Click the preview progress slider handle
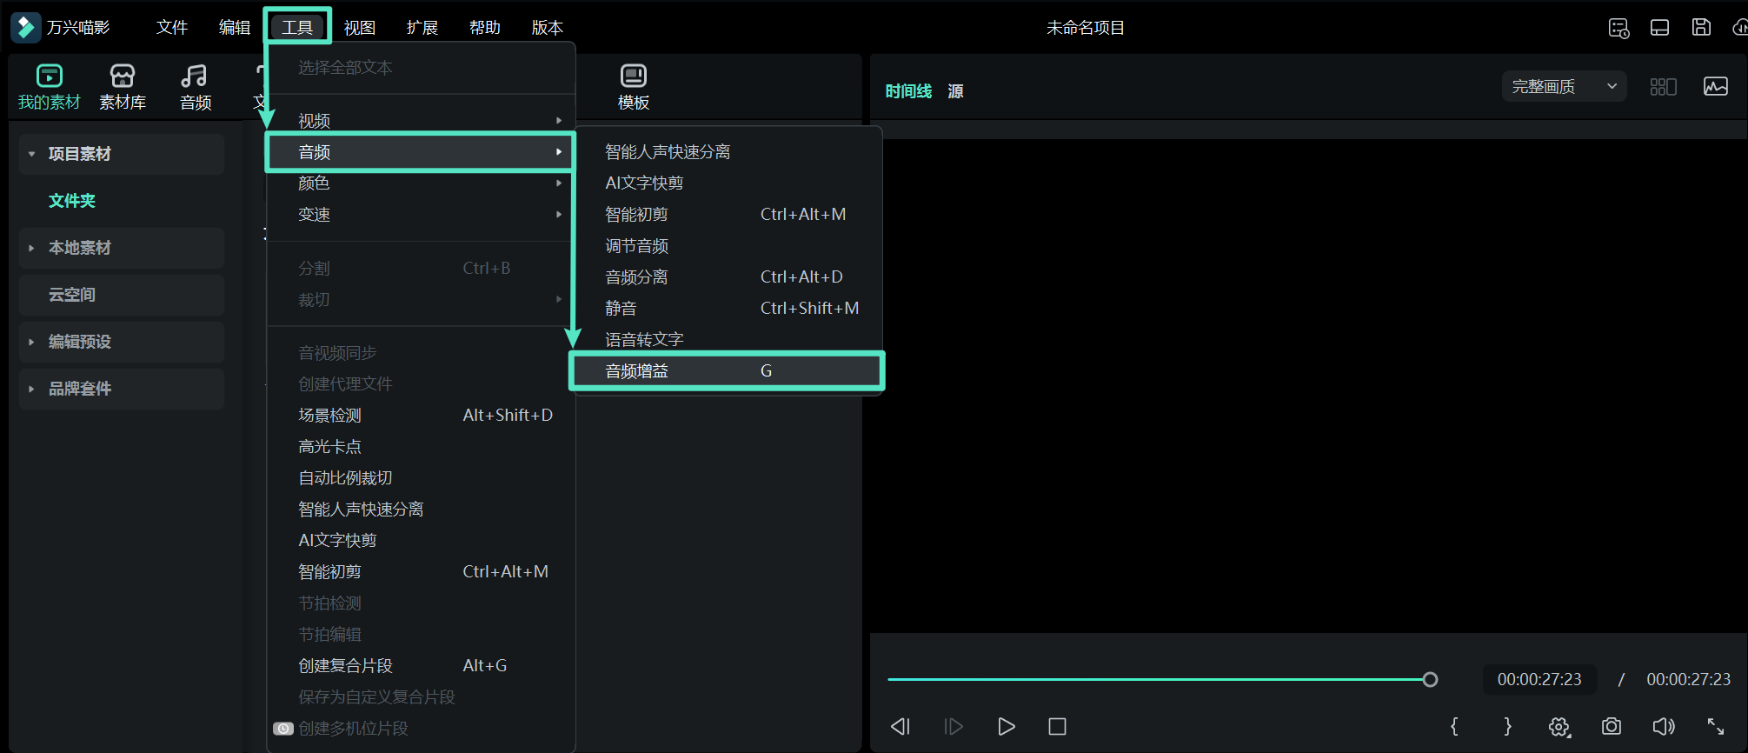The width and height of the screenshot is (1748, 753). point(1430,680)
